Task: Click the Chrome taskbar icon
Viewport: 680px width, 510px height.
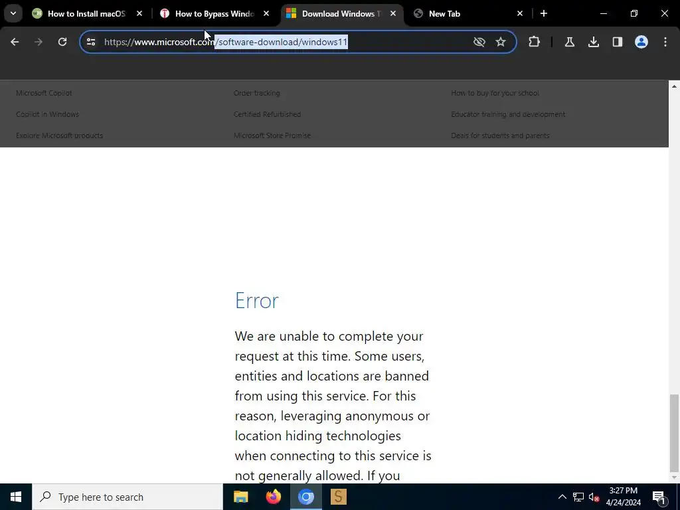Action: (x=305, y=497)
